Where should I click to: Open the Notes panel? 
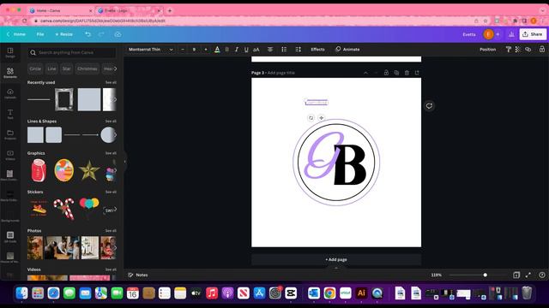[138, 275]
